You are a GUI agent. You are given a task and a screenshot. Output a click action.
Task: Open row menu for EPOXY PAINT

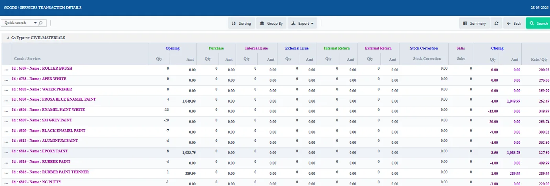pyautogui.click(x=6, y=152)
